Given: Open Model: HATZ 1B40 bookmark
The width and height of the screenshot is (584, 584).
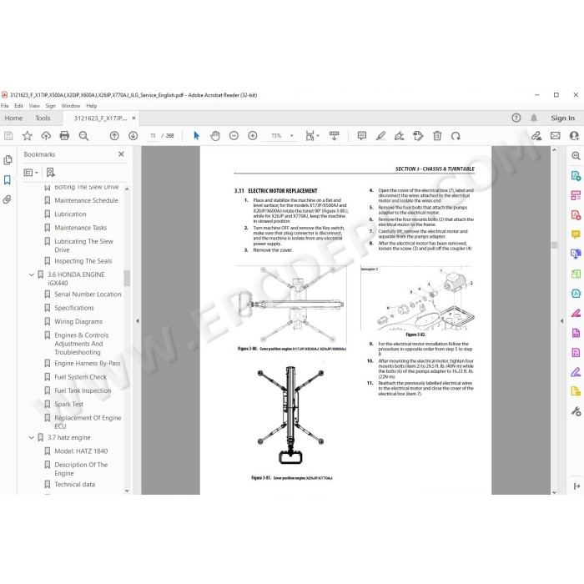Looking at the screenshot, I should [x=81, y=451].
